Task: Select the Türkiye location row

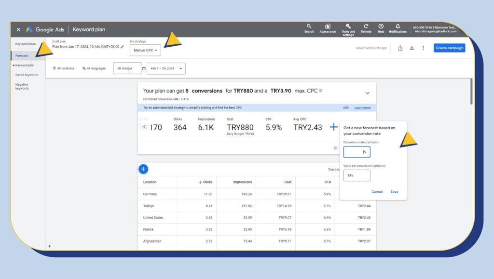Action: (x=257, y=206)
